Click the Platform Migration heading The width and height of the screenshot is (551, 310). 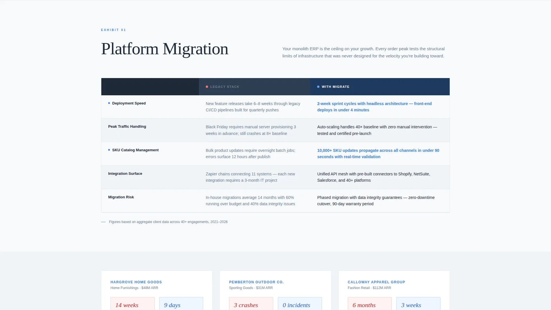(x=165, y=49)
